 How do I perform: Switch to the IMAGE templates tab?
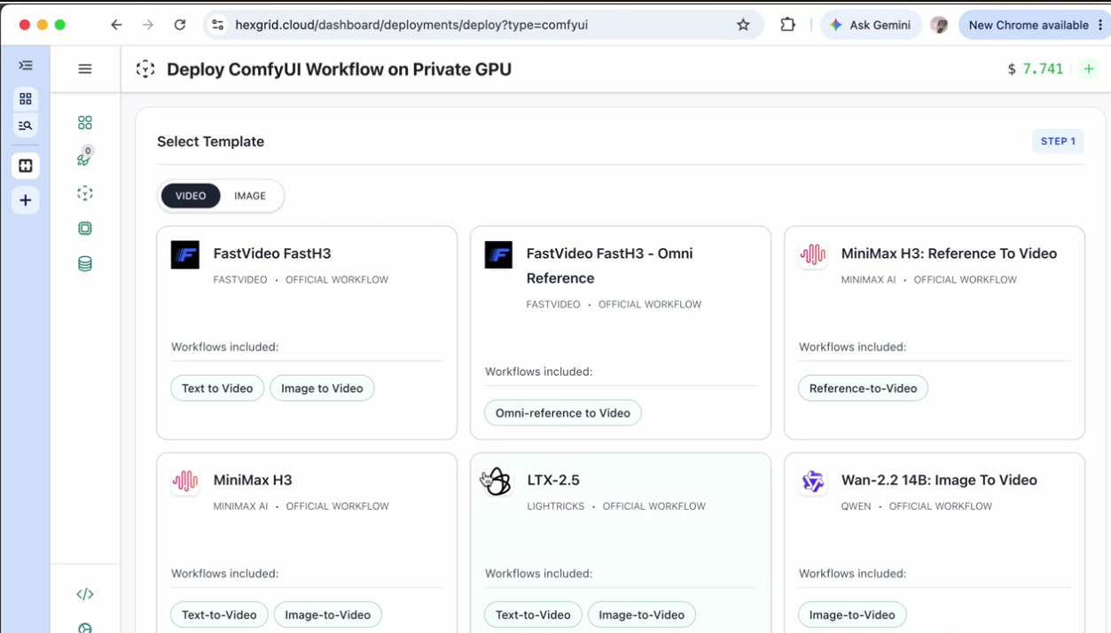pyautogui.click(x=250, y=196)
